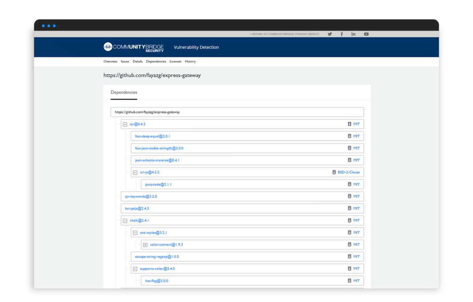Collapse the supports-color@5.4.0 tree node
473x302 pixels.
click(x=135, y=269)
